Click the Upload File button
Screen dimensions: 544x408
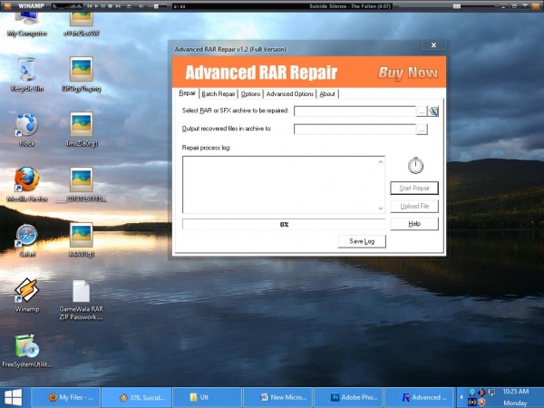click(x=414, y=206)
